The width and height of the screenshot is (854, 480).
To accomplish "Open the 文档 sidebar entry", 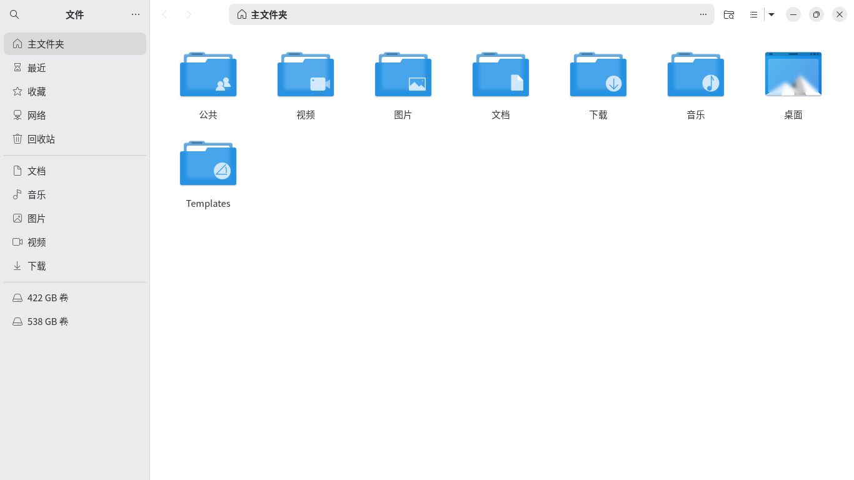I will point(36,171).
